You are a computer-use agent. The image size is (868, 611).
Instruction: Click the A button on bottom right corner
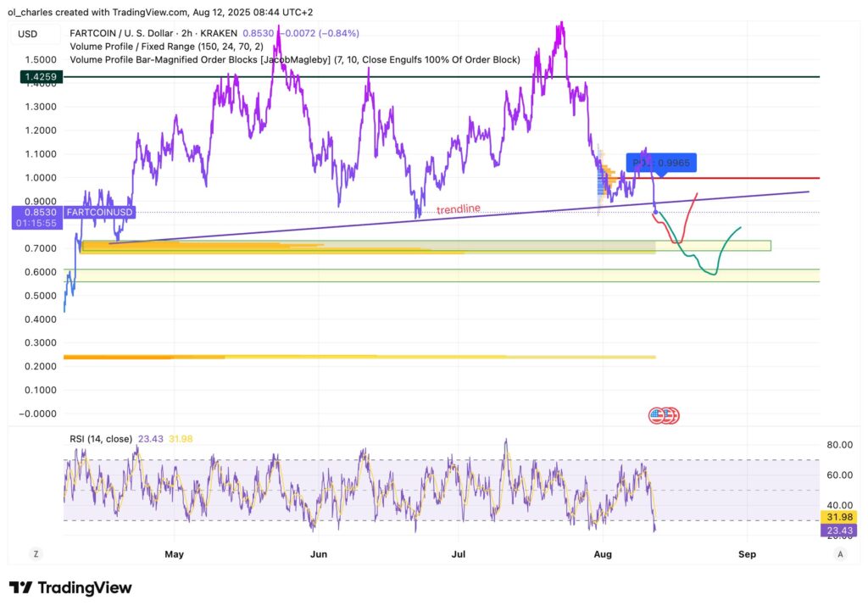coord(840,553)
